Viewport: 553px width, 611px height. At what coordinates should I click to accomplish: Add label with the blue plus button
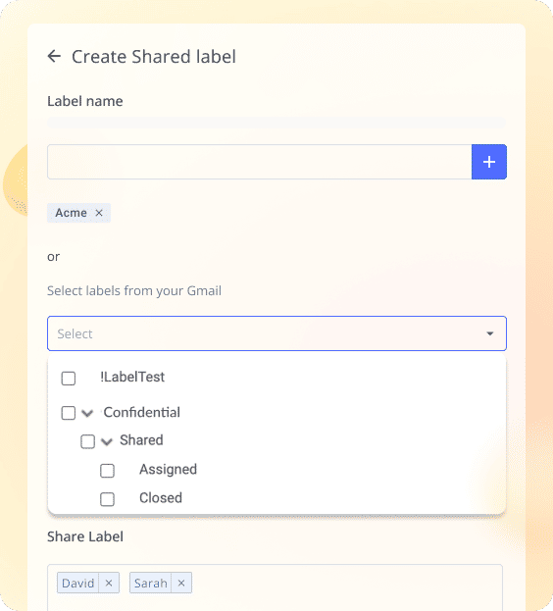(488, 162)
